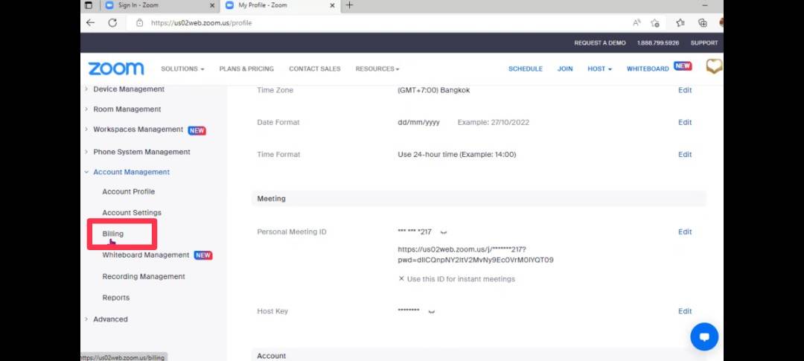Click Schedule in the top navigation

(x=525, y=68)
